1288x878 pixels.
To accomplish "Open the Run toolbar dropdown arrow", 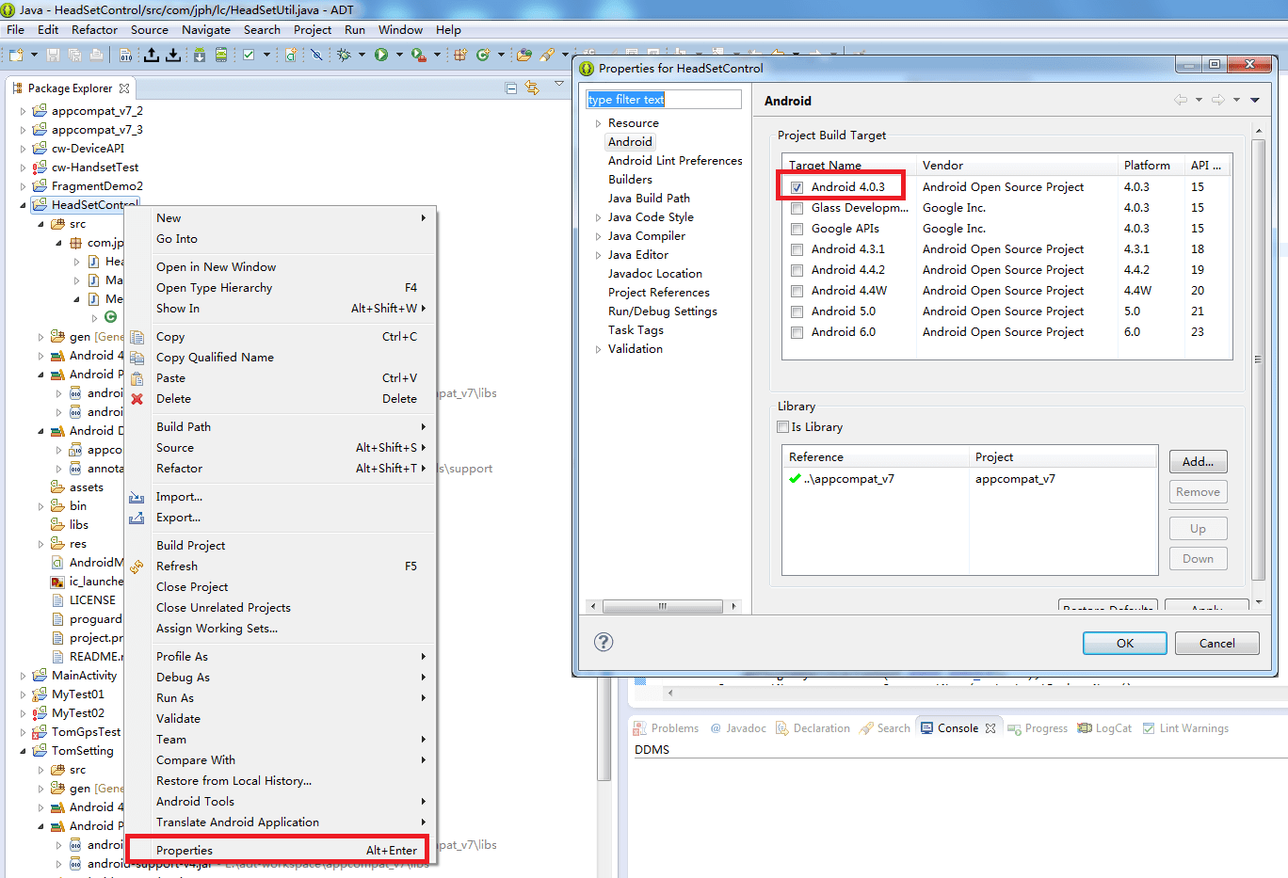I will pyautogui.click(x=399, y=56).
